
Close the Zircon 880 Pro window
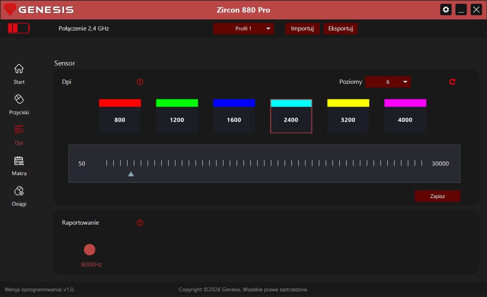476,10
